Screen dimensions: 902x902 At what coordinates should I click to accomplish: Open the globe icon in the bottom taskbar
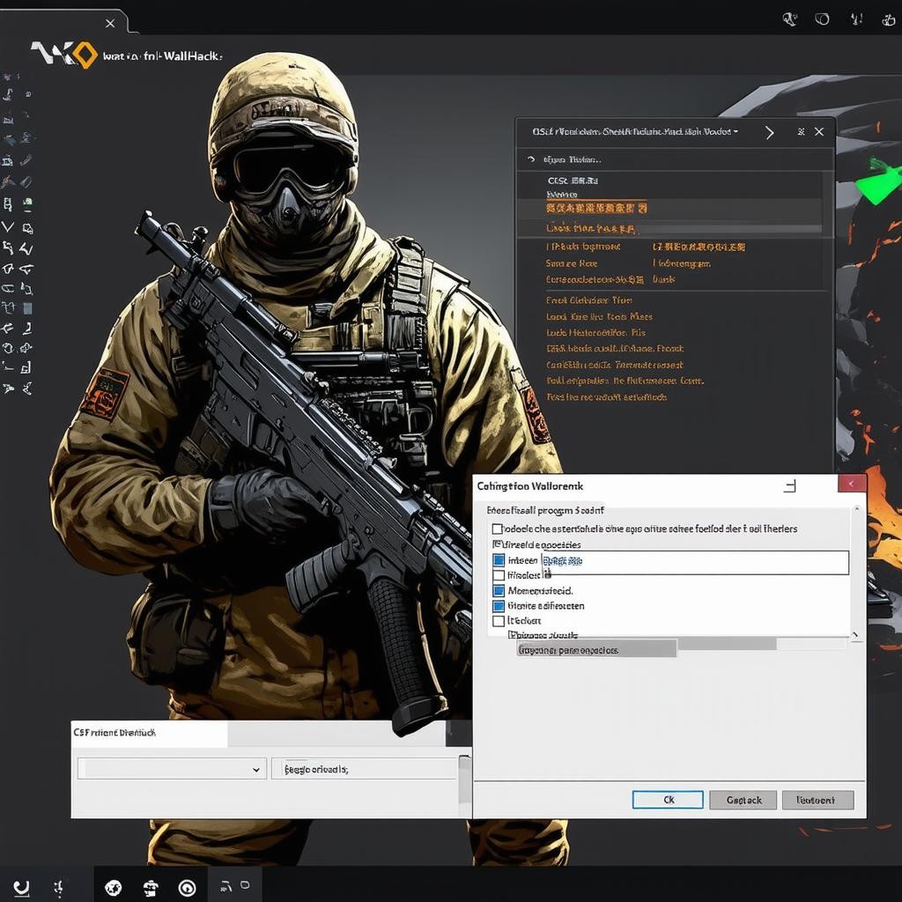(x=113, y=887)
